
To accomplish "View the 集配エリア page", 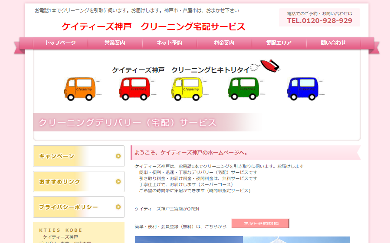I will tap(279, 43).
